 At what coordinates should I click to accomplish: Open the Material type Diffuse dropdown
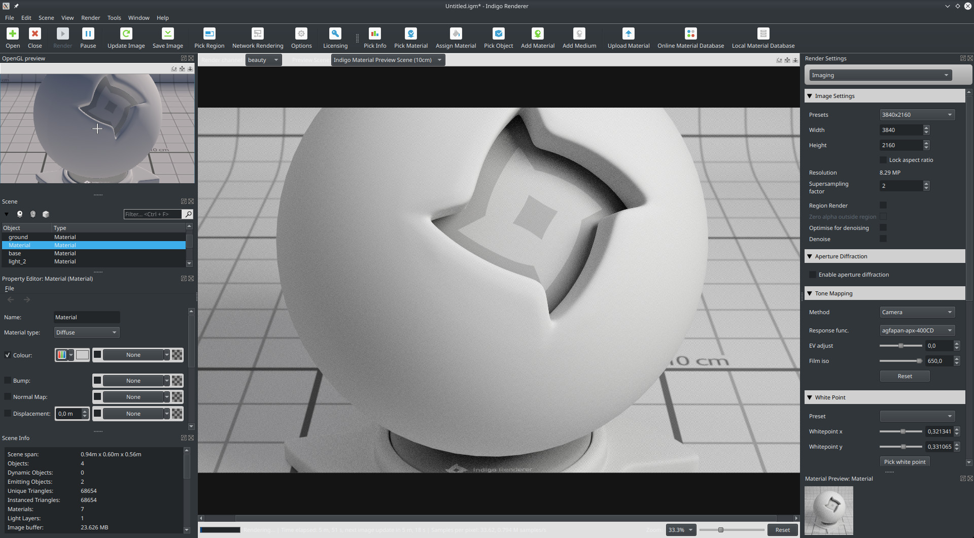click(x=87, y=332)
